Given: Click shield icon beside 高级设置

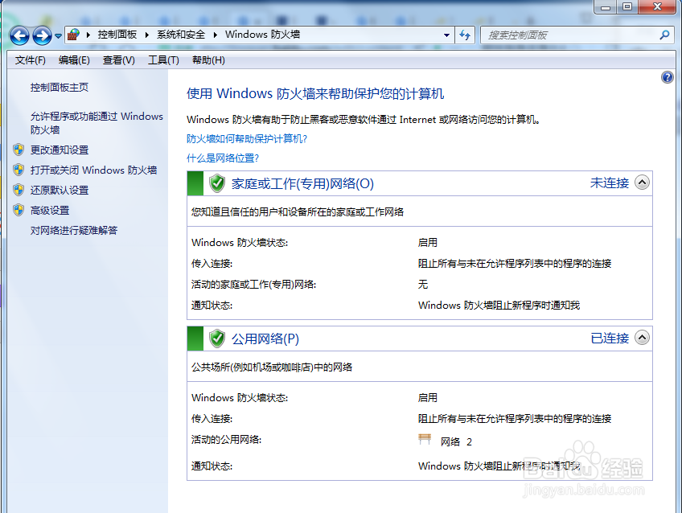Looking at the screenshot, I should [18, 211].
